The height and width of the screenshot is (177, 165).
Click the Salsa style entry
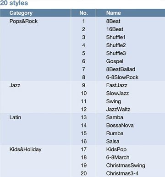coord(113,141)
